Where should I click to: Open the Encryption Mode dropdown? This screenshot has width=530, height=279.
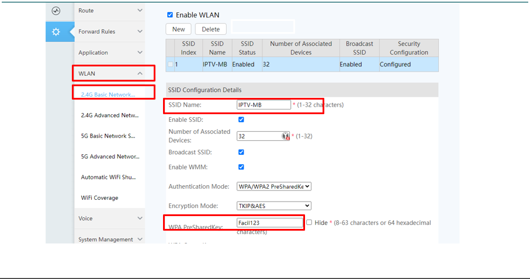point(273,206)
